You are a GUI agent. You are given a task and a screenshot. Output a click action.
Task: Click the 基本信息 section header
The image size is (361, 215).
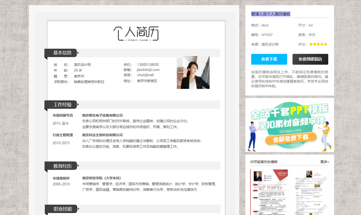click(62, 53)
